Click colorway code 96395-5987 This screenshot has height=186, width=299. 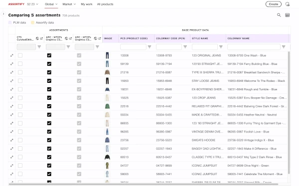click(164, 132)
